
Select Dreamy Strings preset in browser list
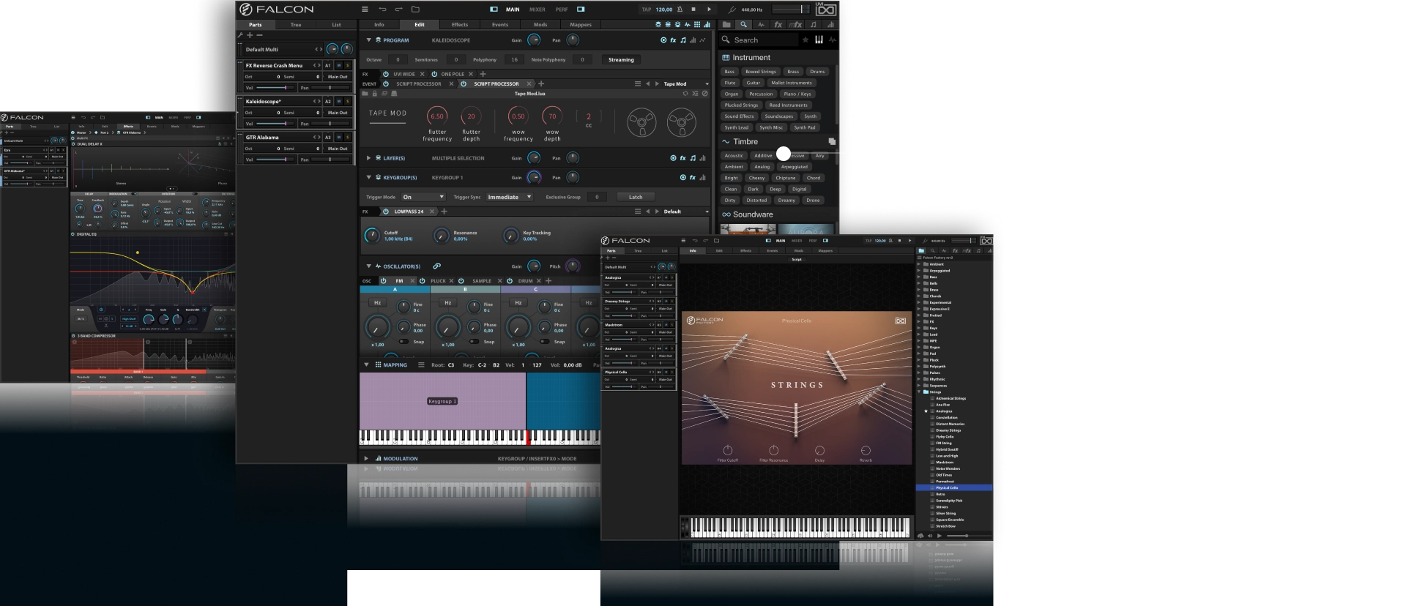(x=948, y=430)
